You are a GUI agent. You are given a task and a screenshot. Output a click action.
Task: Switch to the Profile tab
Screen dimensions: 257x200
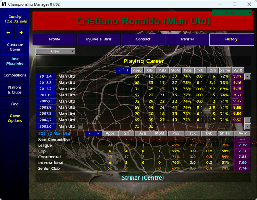pos(55,39)
